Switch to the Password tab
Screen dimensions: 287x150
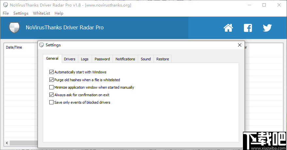click(x=102, y=59)
